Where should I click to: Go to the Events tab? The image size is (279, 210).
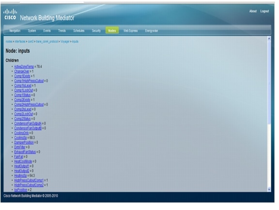(47, 31)
